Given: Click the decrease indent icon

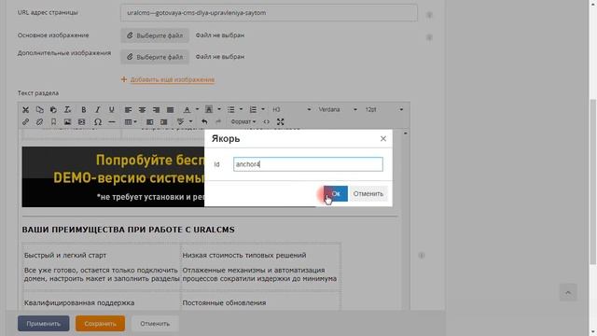Looking at the screenshot, I should click(x=149, y=122).
